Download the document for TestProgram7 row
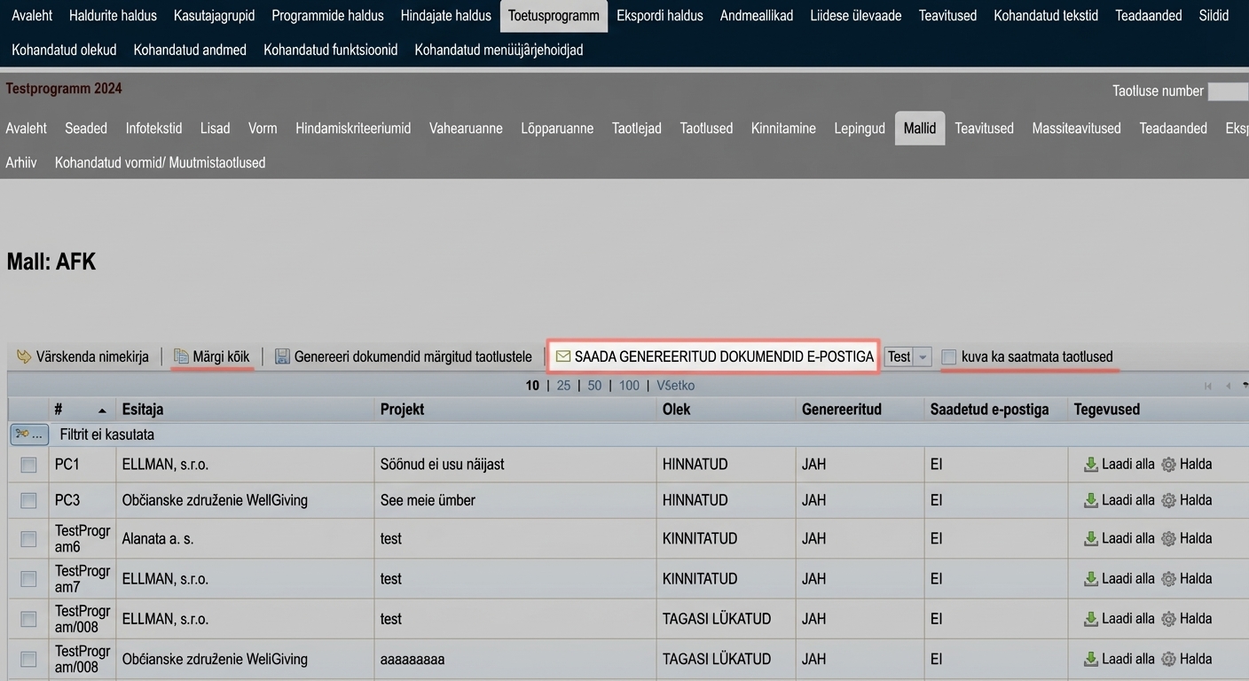This screenshot has height=681, width=1249. pyautogui.click(x=1119, y=578)
